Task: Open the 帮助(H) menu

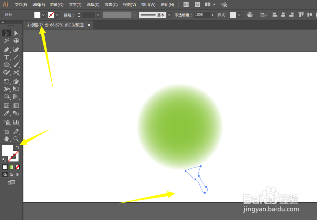Action: (167, 5)
